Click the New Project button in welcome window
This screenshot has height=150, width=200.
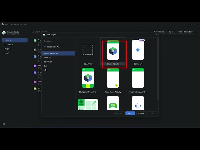point(159,32)
